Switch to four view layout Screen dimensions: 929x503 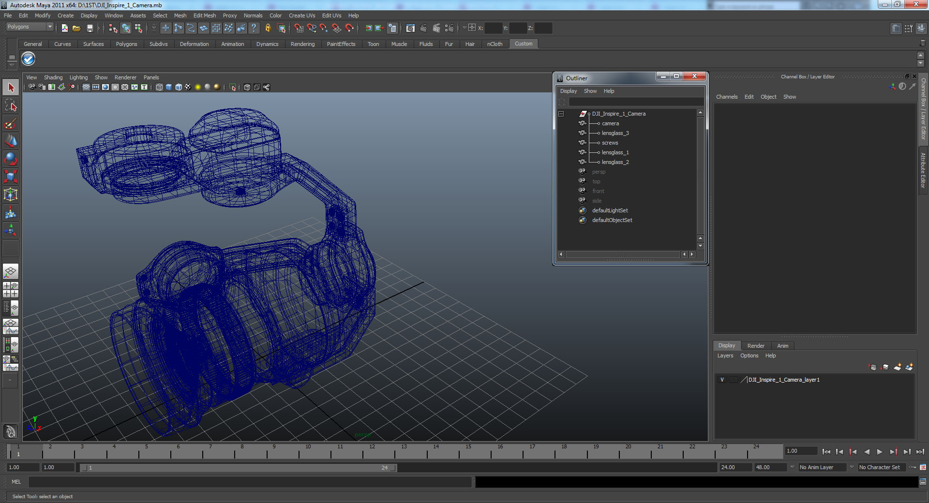pyautogui.click(x=11, y=290)
